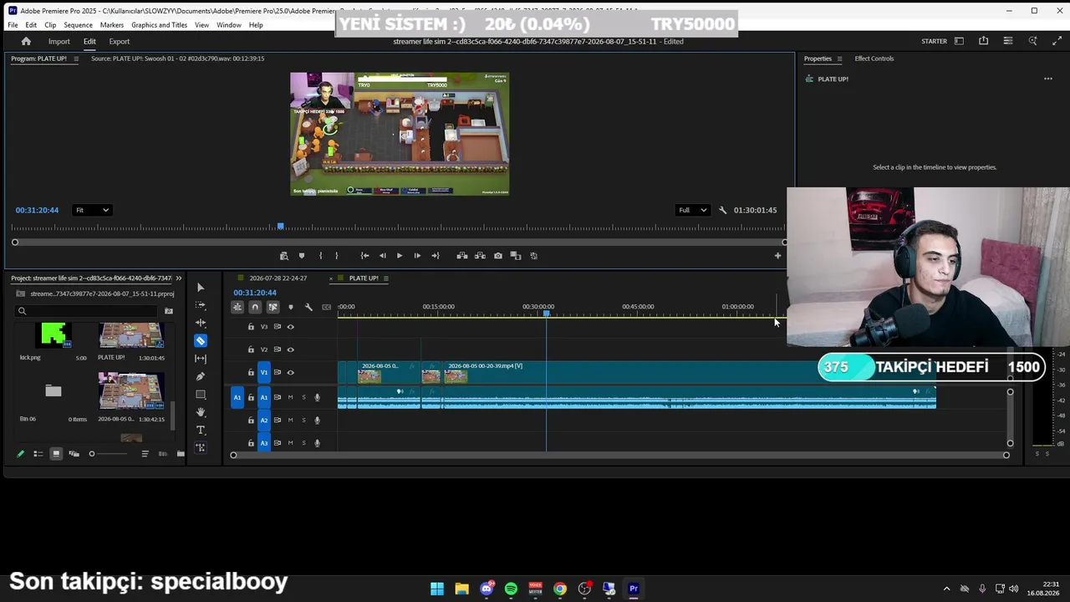Switch Project panel to Freeform view

[x=74, y=454]
